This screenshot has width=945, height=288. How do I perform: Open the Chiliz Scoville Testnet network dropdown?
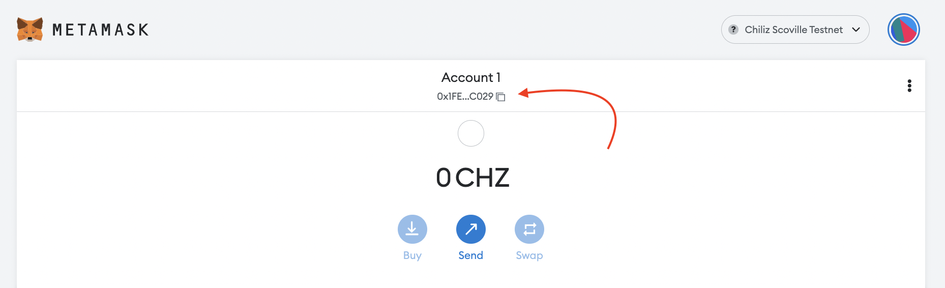[793, 30]
